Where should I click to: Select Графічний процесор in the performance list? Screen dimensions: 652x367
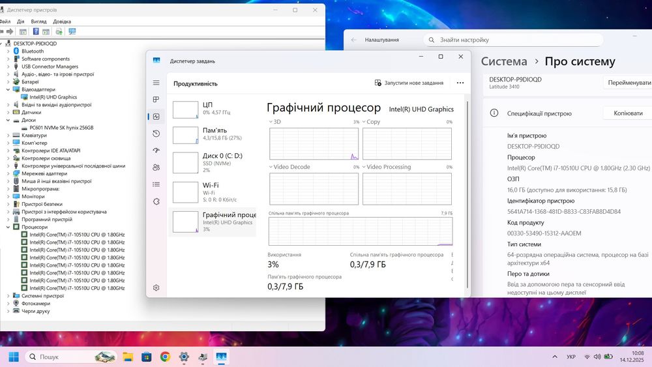(213, 222)
